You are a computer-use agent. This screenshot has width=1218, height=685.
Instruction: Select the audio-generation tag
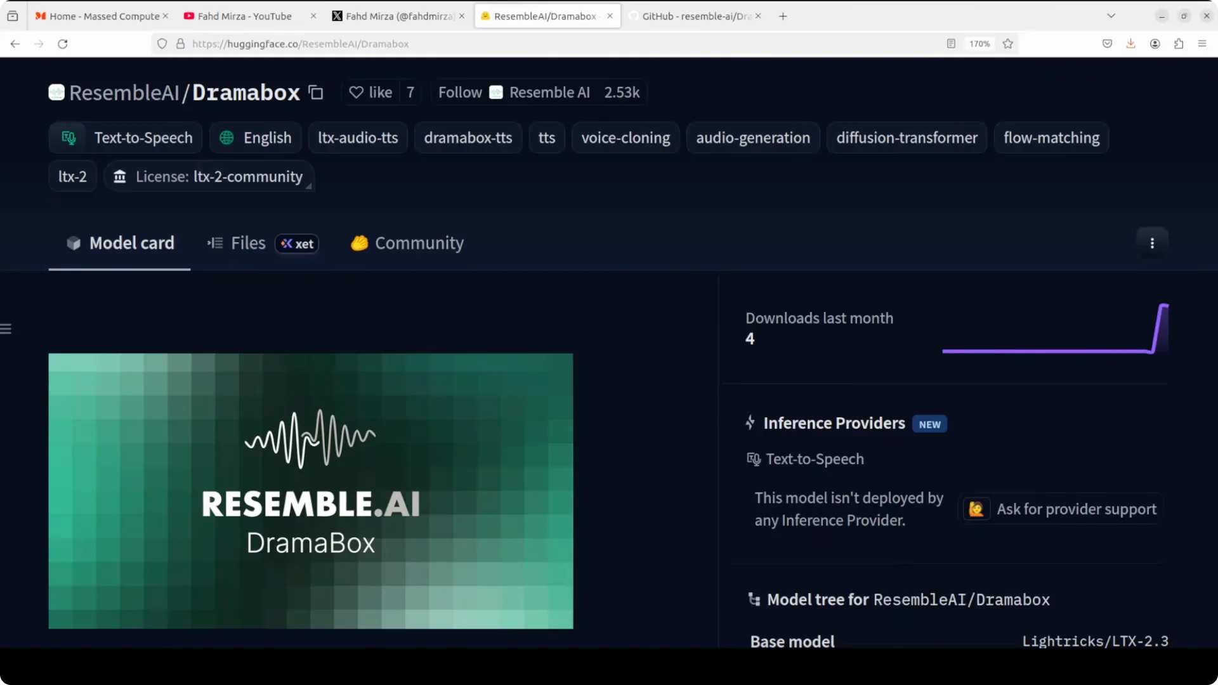point(753,138)
